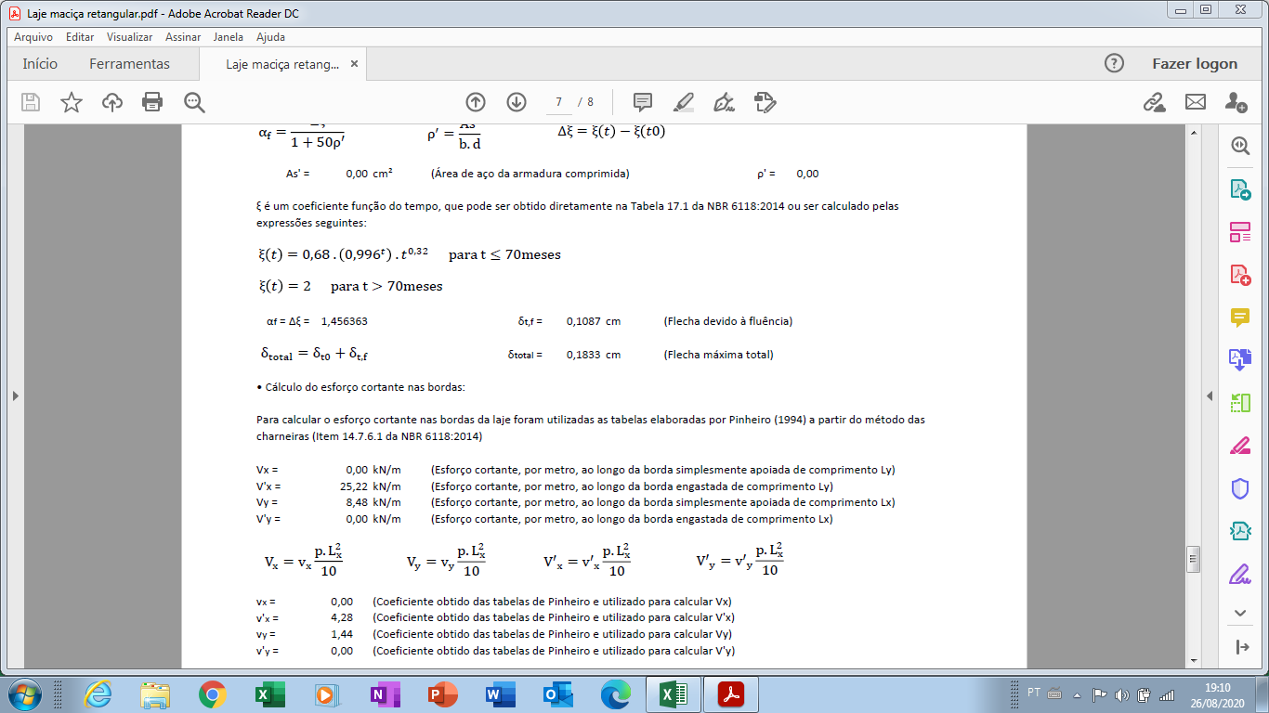Viewport: 1269px width, 713px height.
Task: Open OneNote from the taskbar
Action: pos(385,694)
